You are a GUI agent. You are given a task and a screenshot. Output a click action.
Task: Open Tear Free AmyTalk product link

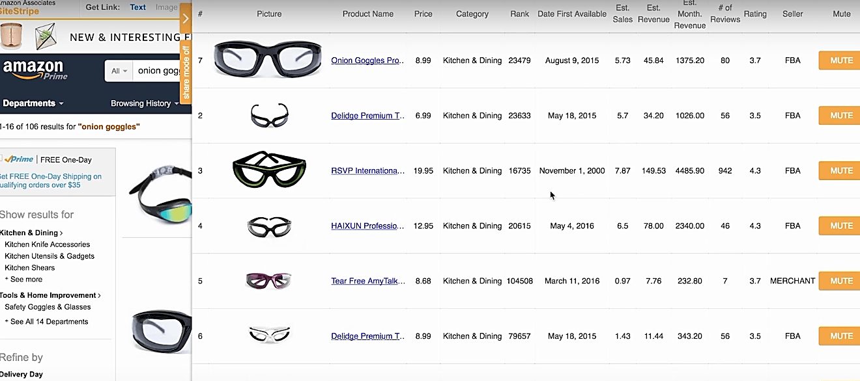tap(368, 282)
